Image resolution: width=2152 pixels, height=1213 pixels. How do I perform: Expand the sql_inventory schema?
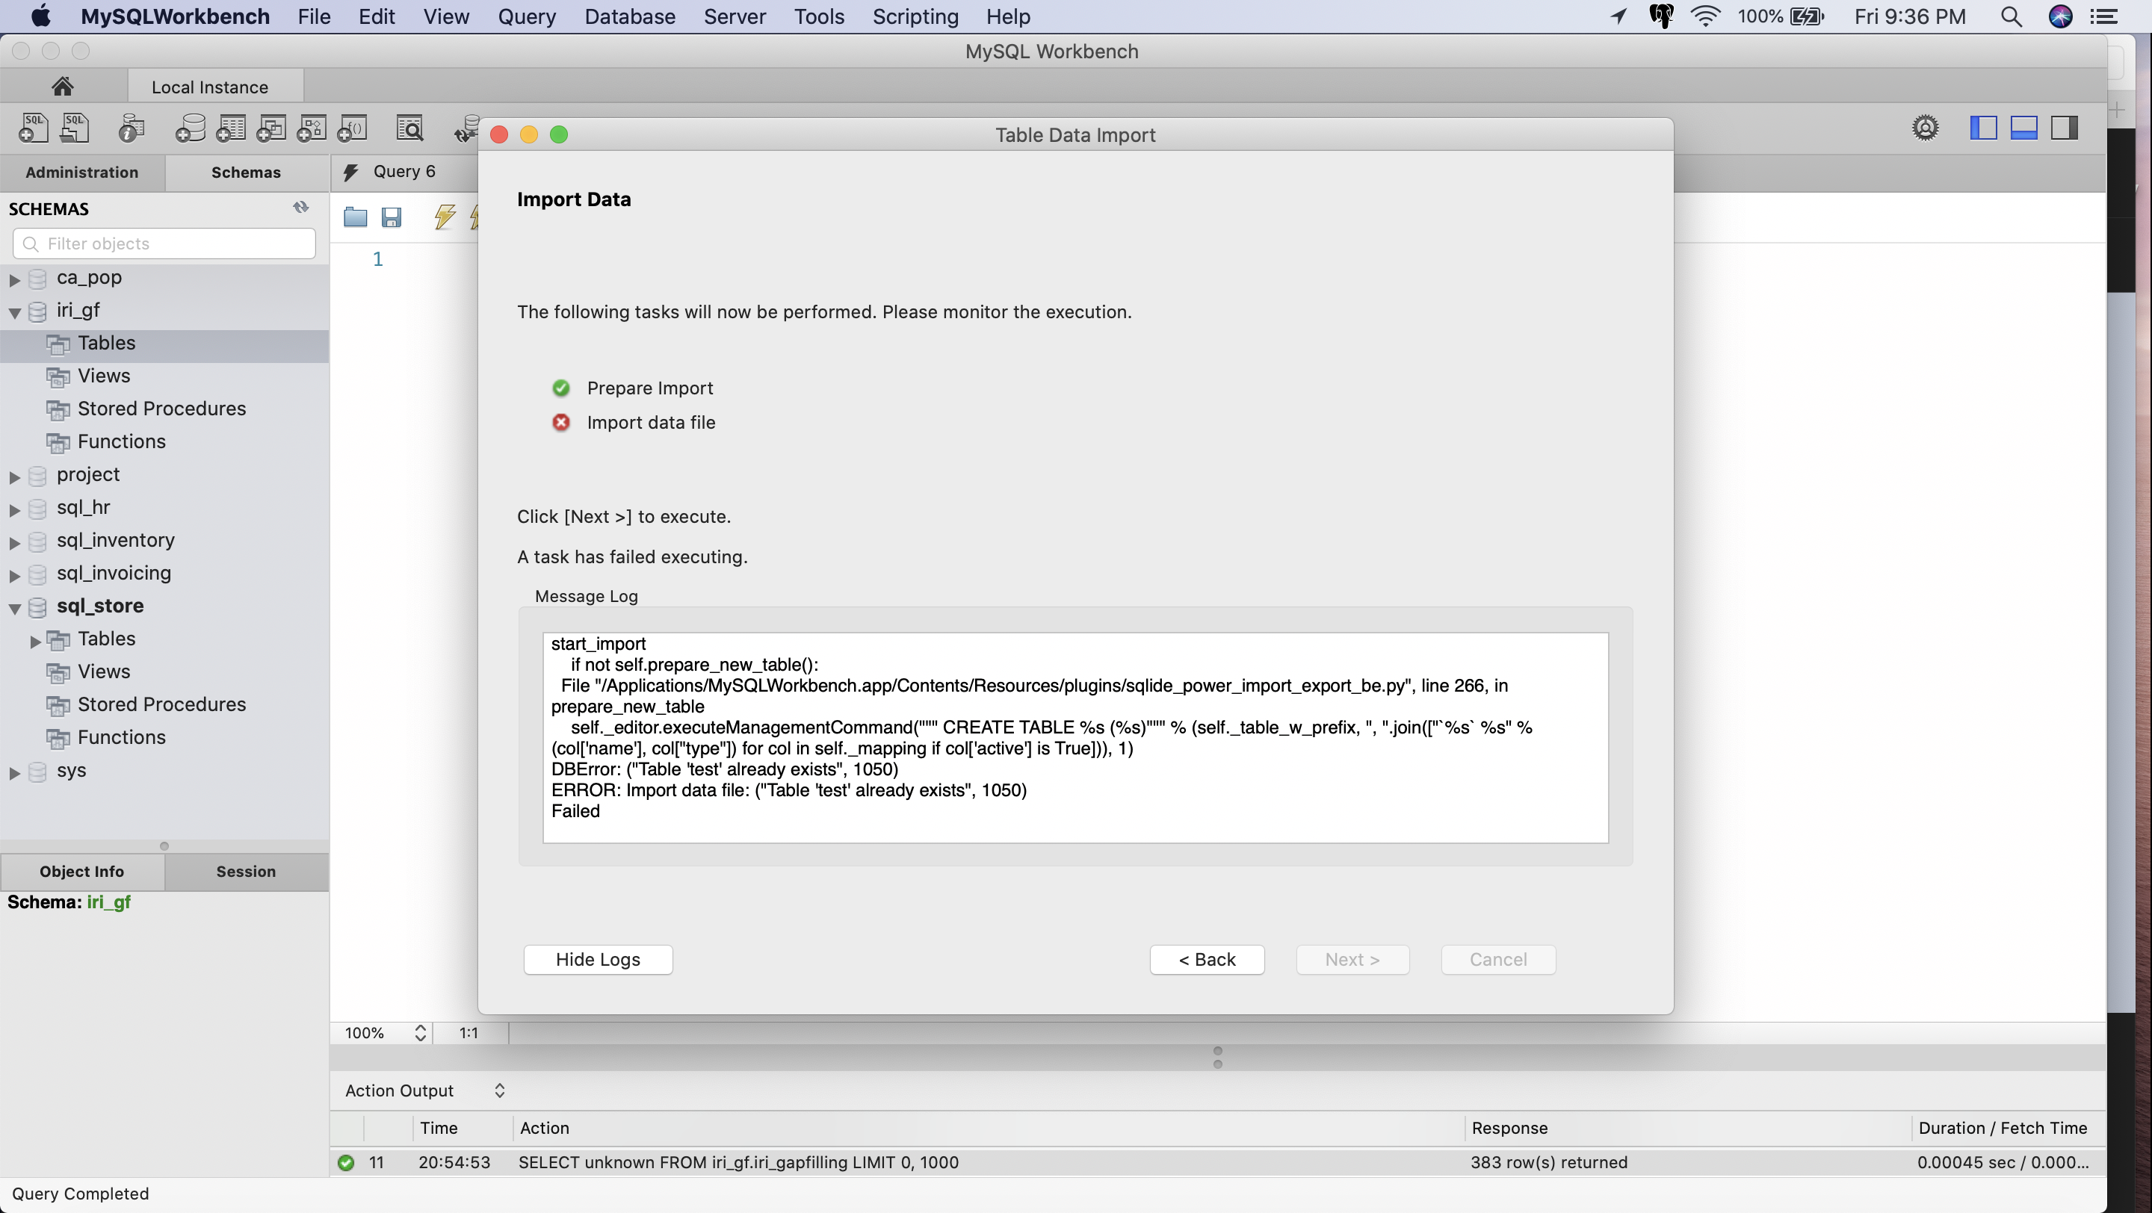click(x=15, y=542)
